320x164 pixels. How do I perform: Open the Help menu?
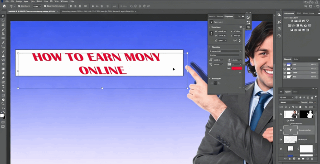tap(72, 1)
